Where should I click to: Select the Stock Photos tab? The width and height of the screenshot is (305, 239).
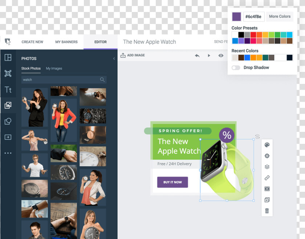31,69
